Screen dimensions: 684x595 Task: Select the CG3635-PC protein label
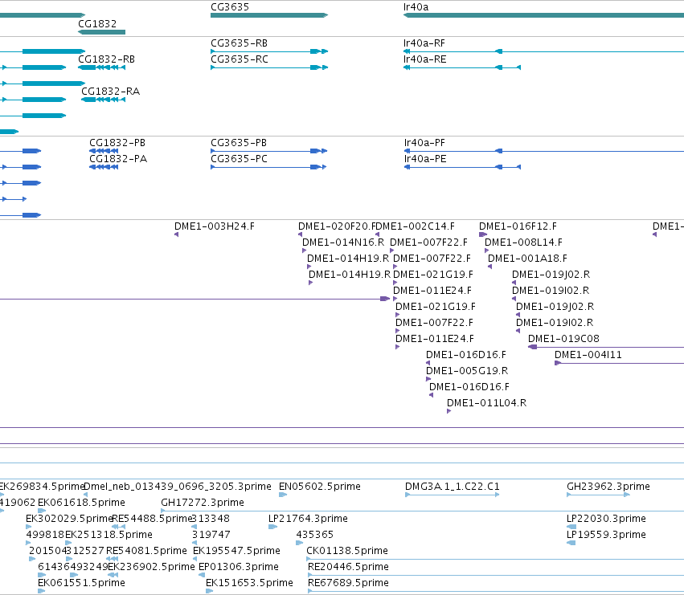239,159
